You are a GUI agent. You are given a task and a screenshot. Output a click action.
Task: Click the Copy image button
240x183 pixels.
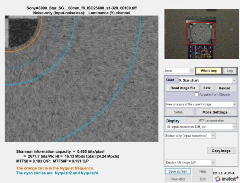[x=220, y=151]
